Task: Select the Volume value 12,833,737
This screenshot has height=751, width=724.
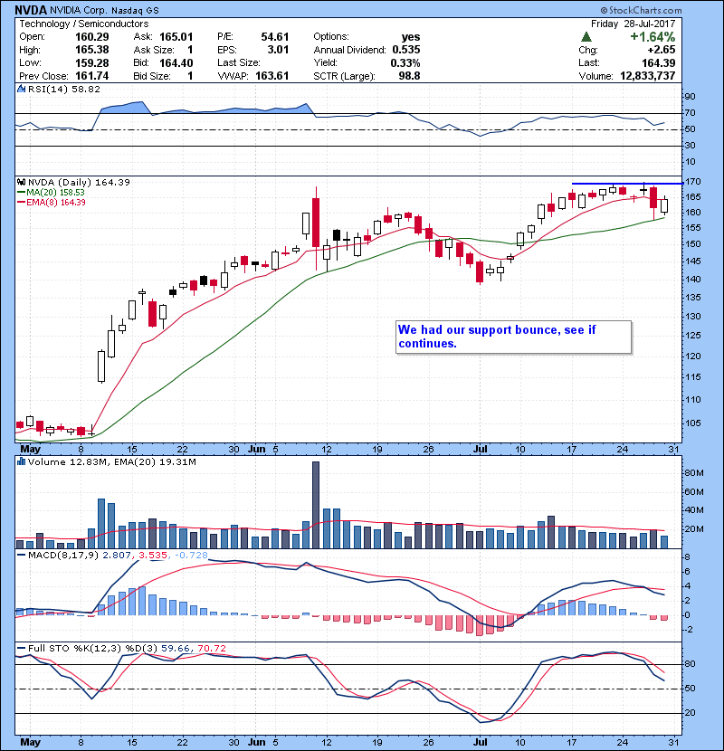Action: point(648,76)
